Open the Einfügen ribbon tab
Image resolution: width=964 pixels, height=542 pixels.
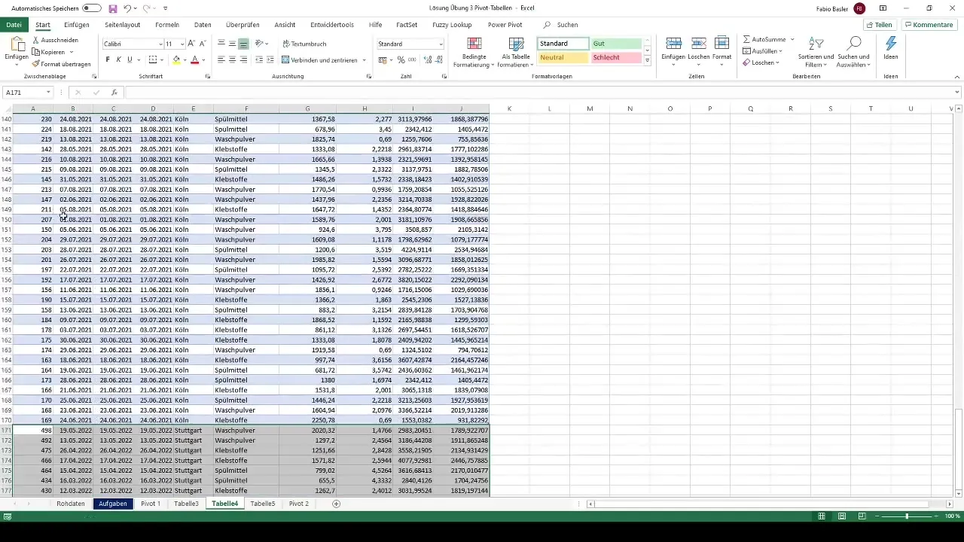coord(77,25)
